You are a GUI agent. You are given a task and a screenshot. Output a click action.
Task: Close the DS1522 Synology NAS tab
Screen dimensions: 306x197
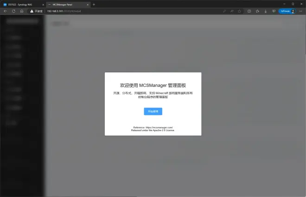tap(43, 5)
